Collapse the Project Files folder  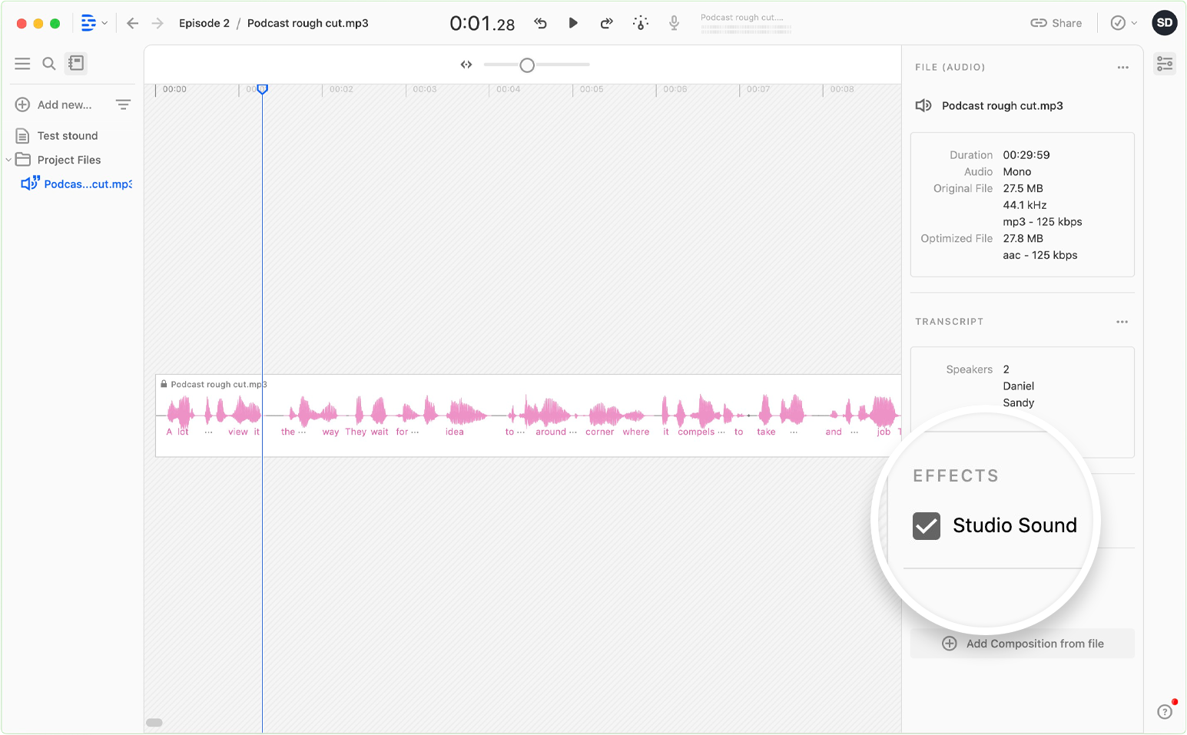pos(8,160)
